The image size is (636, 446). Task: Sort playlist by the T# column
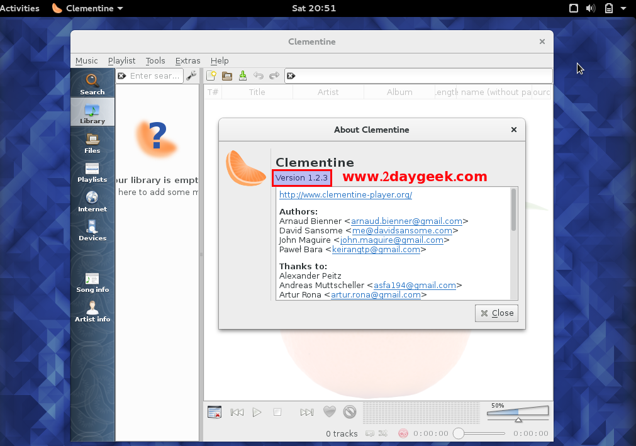click(x=213, y=92)
